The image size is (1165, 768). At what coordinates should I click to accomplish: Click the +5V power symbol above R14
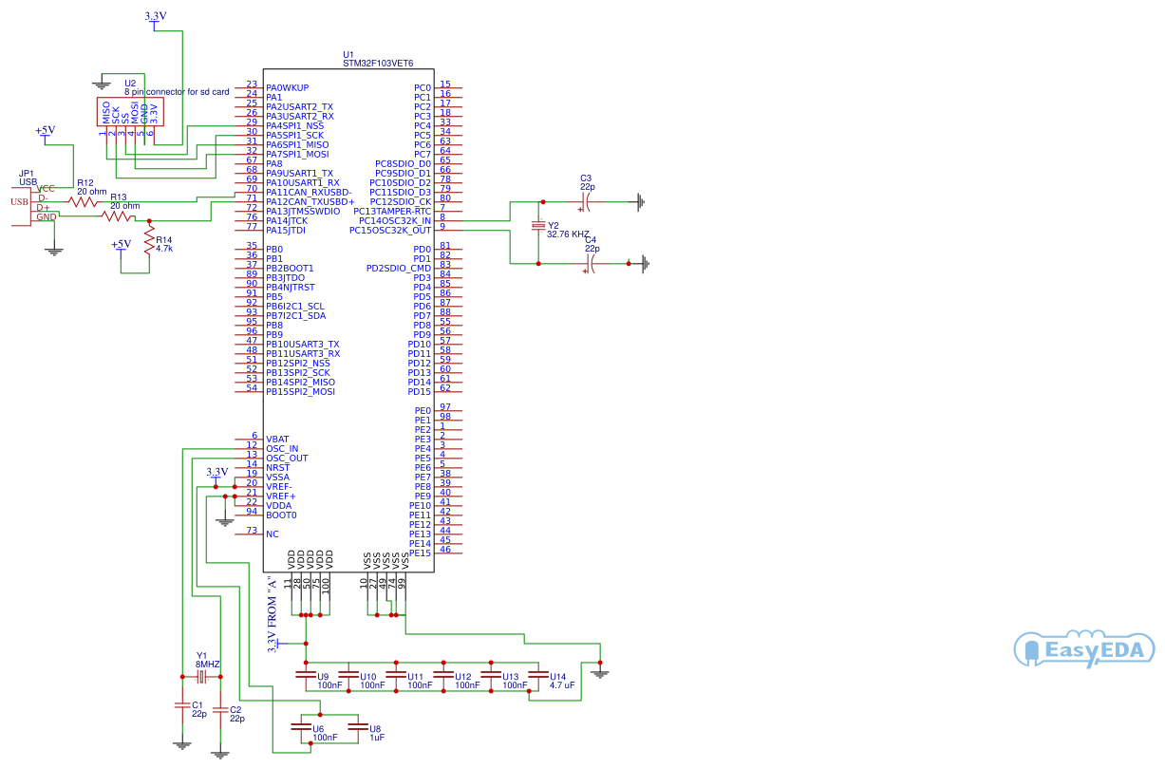coord(121,245)
